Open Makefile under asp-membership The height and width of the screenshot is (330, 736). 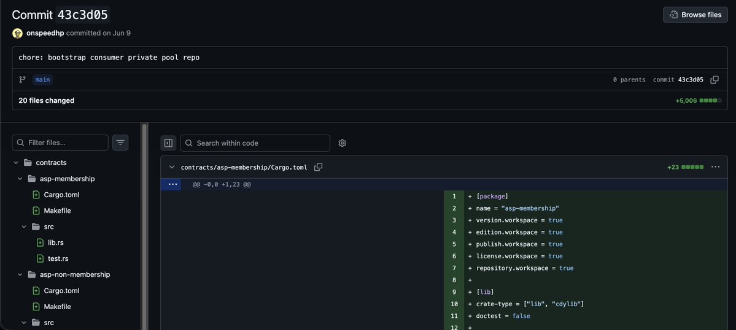(57, 211)
